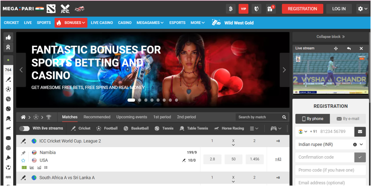The width and height of the screenshot is (371, 186).
Task: Click the send SMS envelope button
Action: click(x=360, y=132)
